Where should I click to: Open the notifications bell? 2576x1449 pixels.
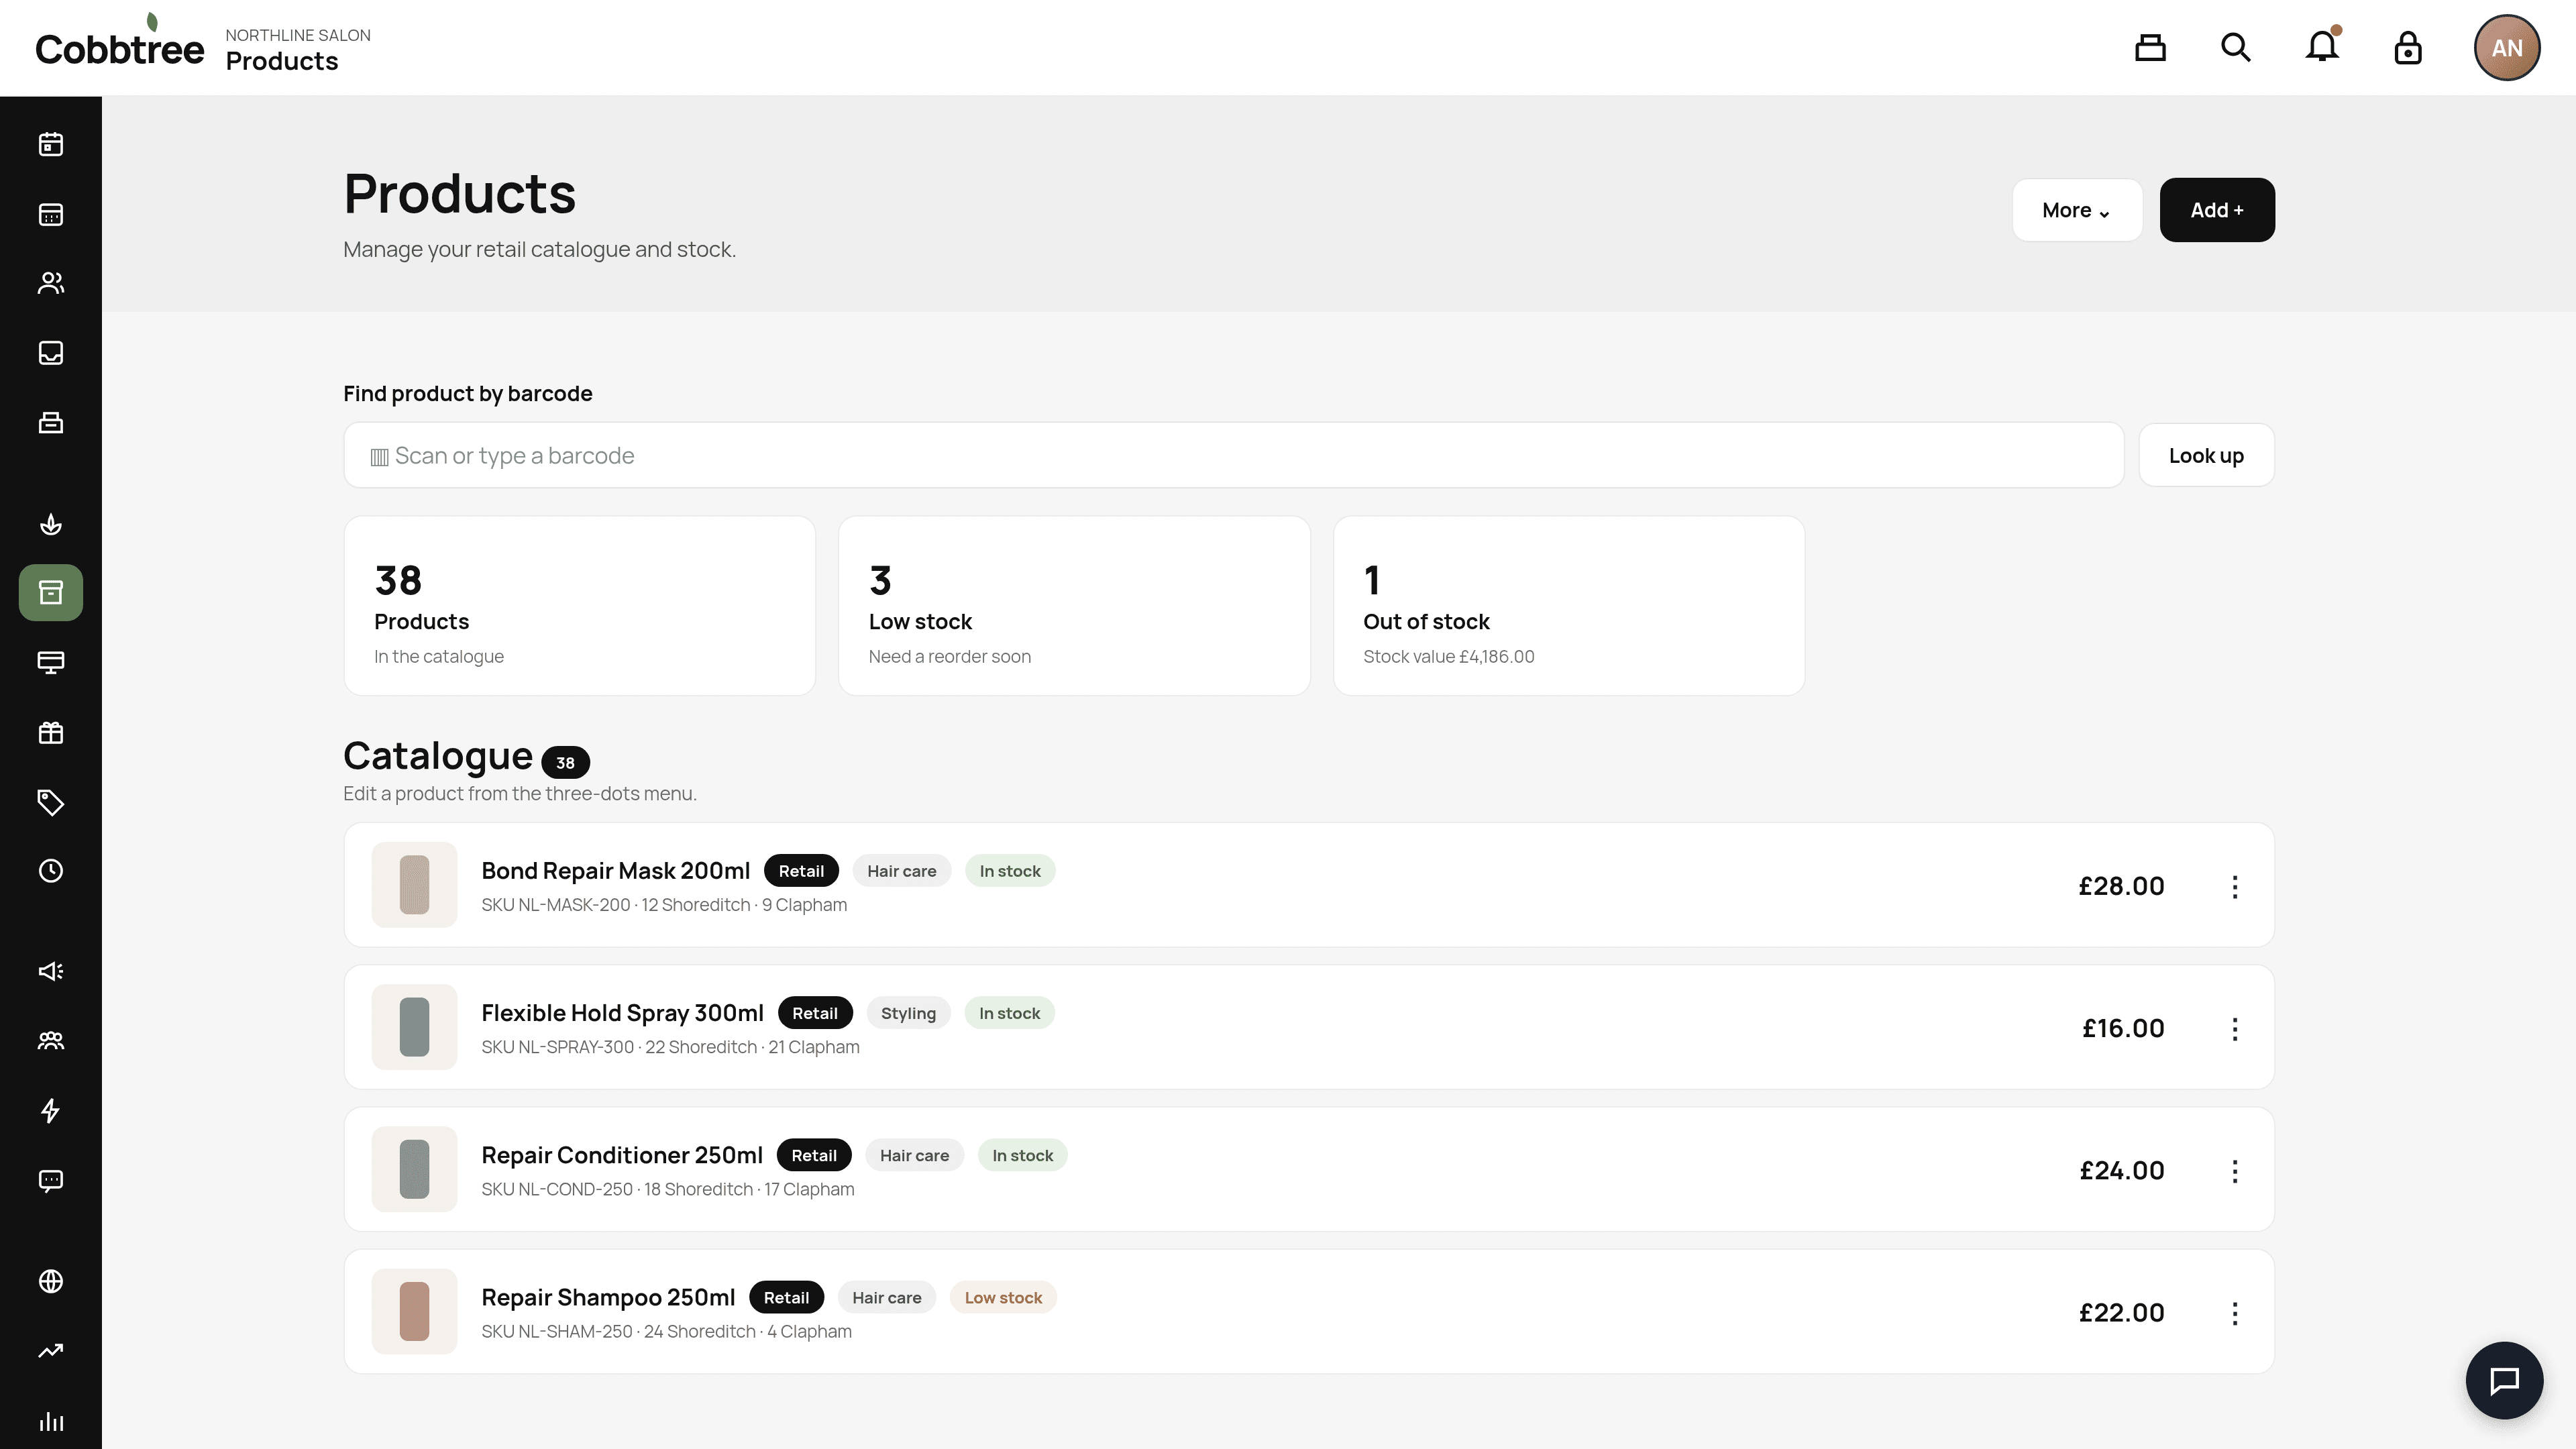pyautogui.click(x=2322, y=48)
